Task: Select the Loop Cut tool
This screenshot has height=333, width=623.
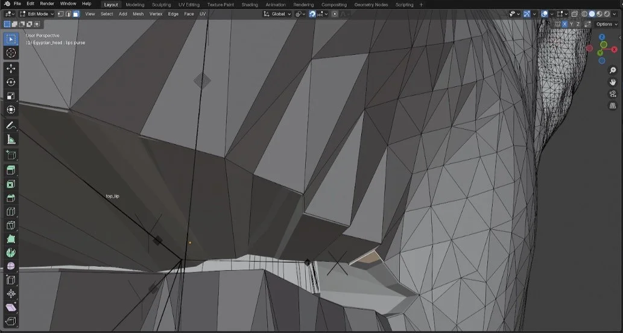Action: pos(11,212)
